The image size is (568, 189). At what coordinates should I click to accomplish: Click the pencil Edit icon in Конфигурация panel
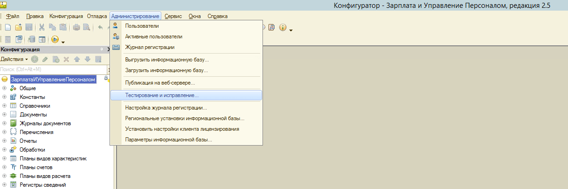(45, 59)
